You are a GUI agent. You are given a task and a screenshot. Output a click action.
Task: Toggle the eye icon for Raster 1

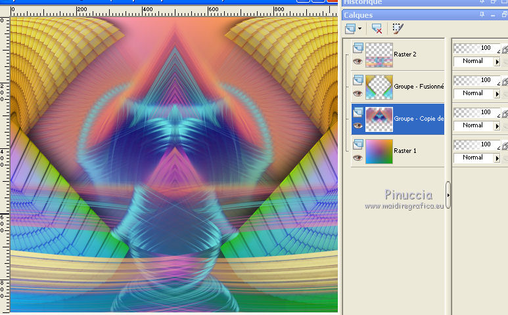[358, 157]
